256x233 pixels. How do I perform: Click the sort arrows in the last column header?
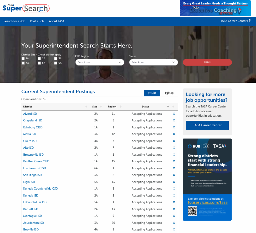point(173,107)
